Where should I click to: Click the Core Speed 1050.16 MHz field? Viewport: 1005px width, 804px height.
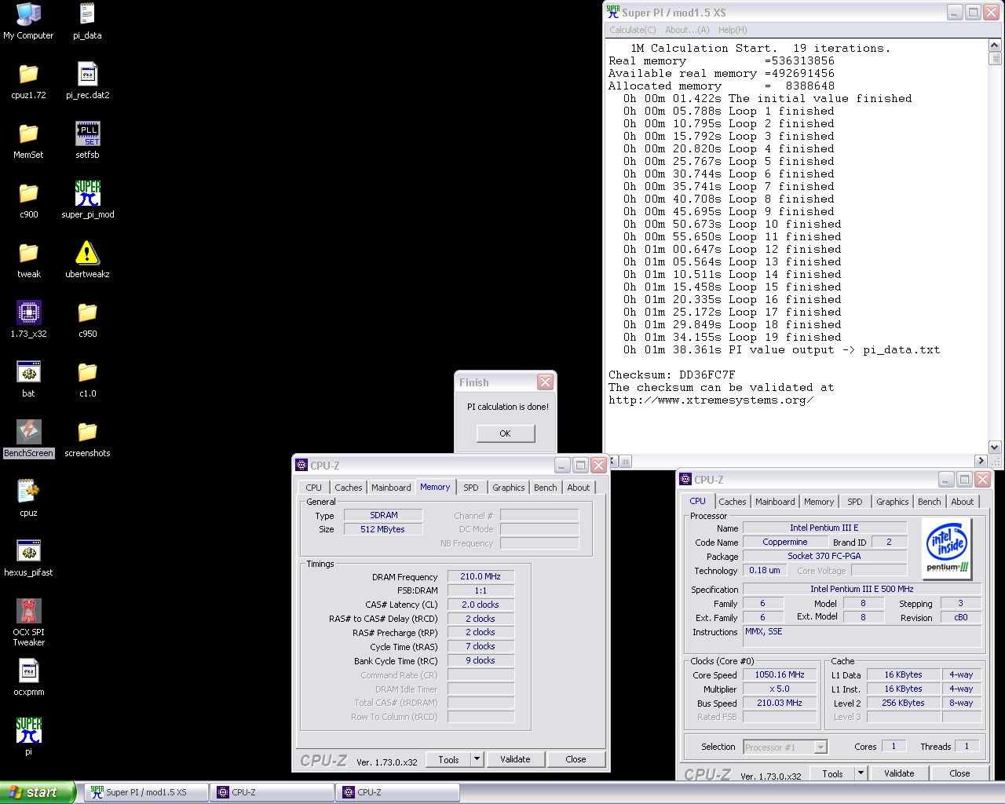[780, 674]
